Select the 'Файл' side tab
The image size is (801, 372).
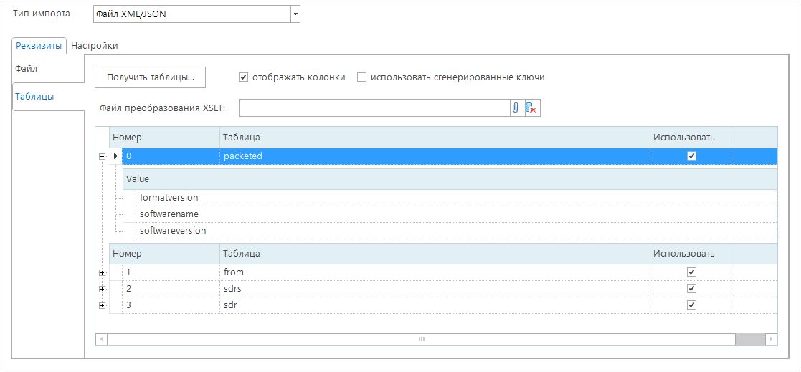(27, 69)
